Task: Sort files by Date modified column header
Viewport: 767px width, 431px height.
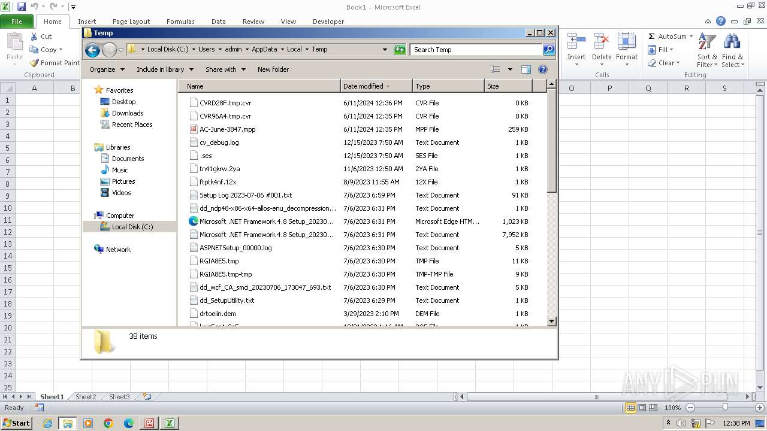Action: tap(376, 86)
